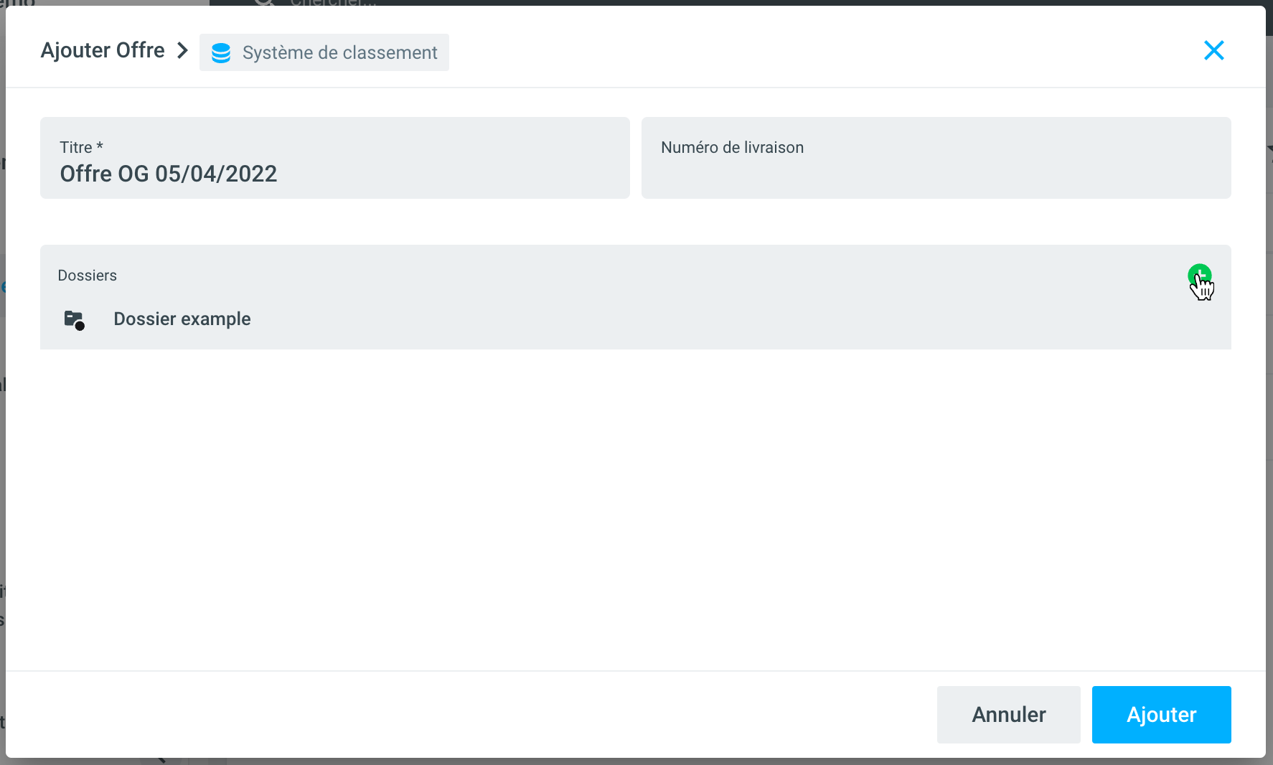Focus the title field containing Offre OG 05/04/2022
1273x765 pixels.
(x=334, y=174)
